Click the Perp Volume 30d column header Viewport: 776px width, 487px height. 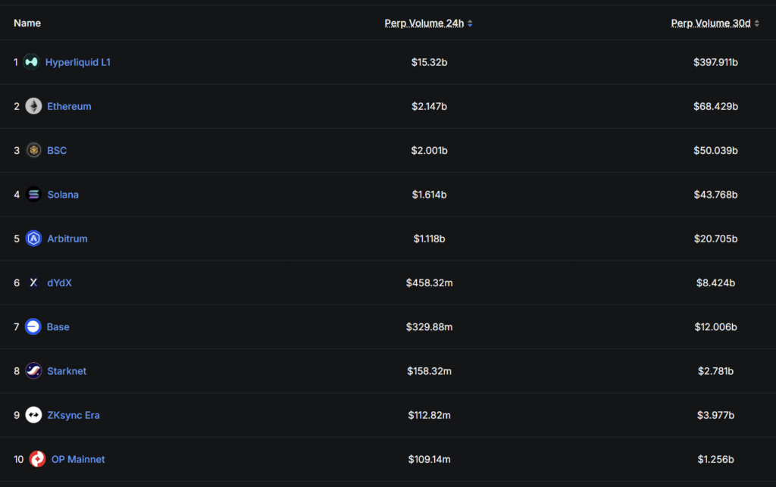[x=711, y=23]
